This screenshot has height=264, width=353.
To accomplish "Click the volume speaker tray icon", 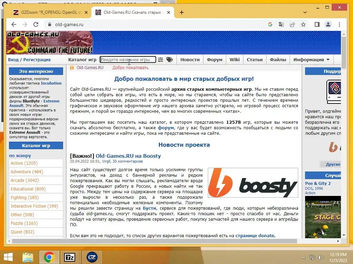I will coord(320,257).
